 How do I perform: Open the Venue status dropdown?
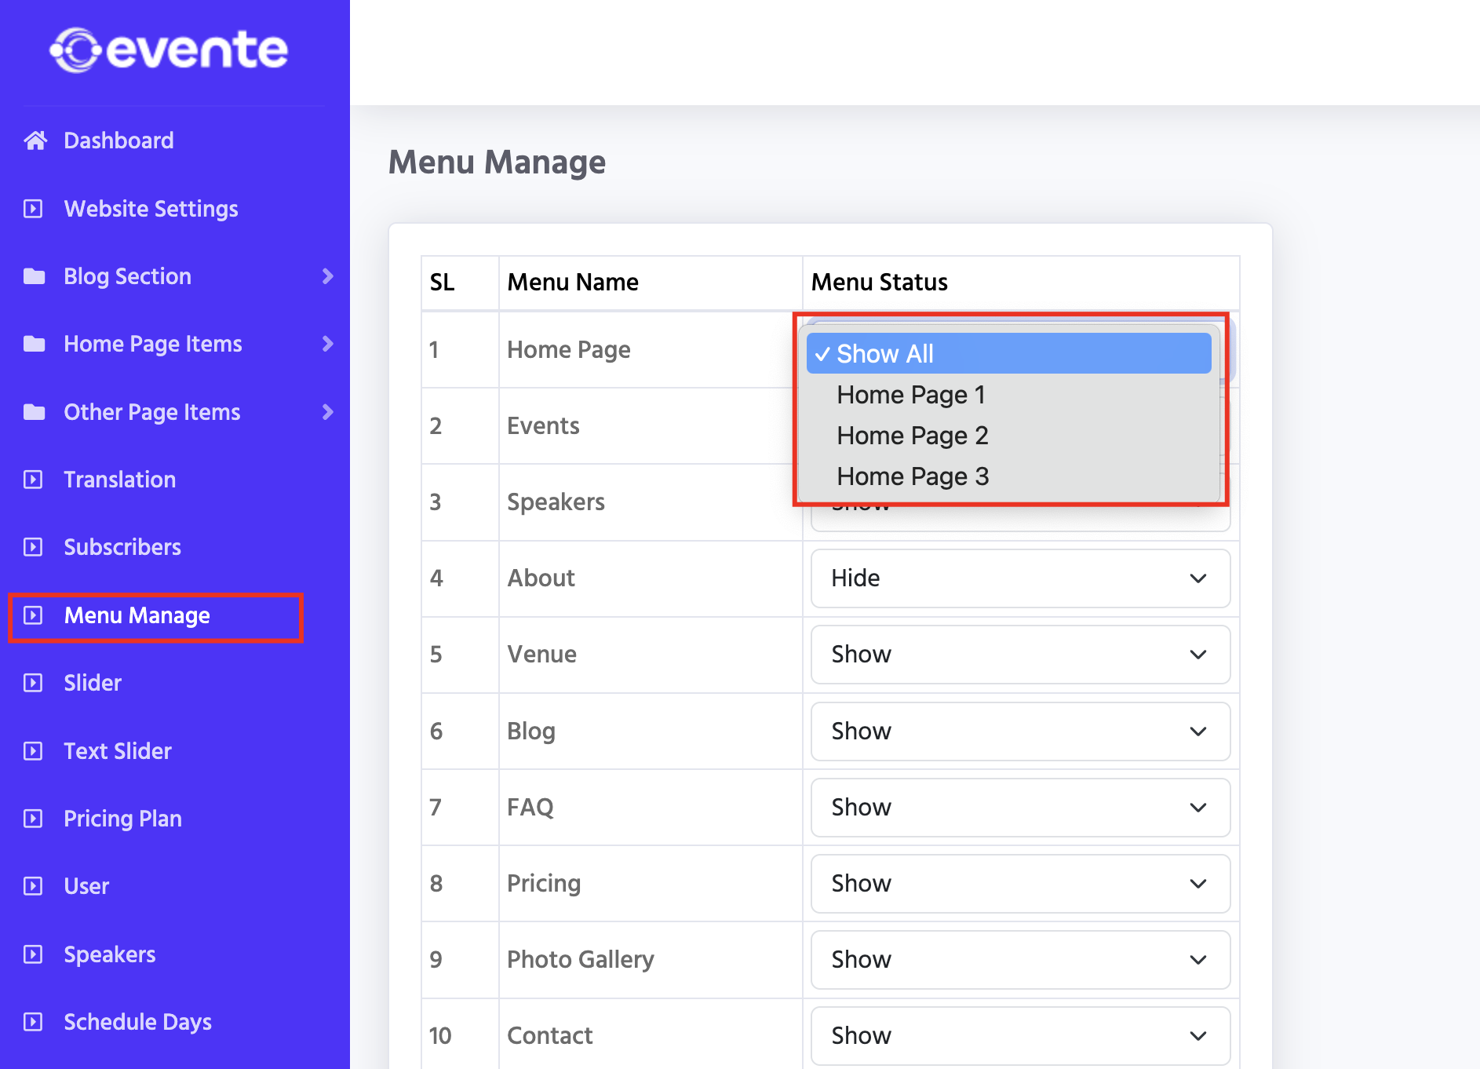1019,655
